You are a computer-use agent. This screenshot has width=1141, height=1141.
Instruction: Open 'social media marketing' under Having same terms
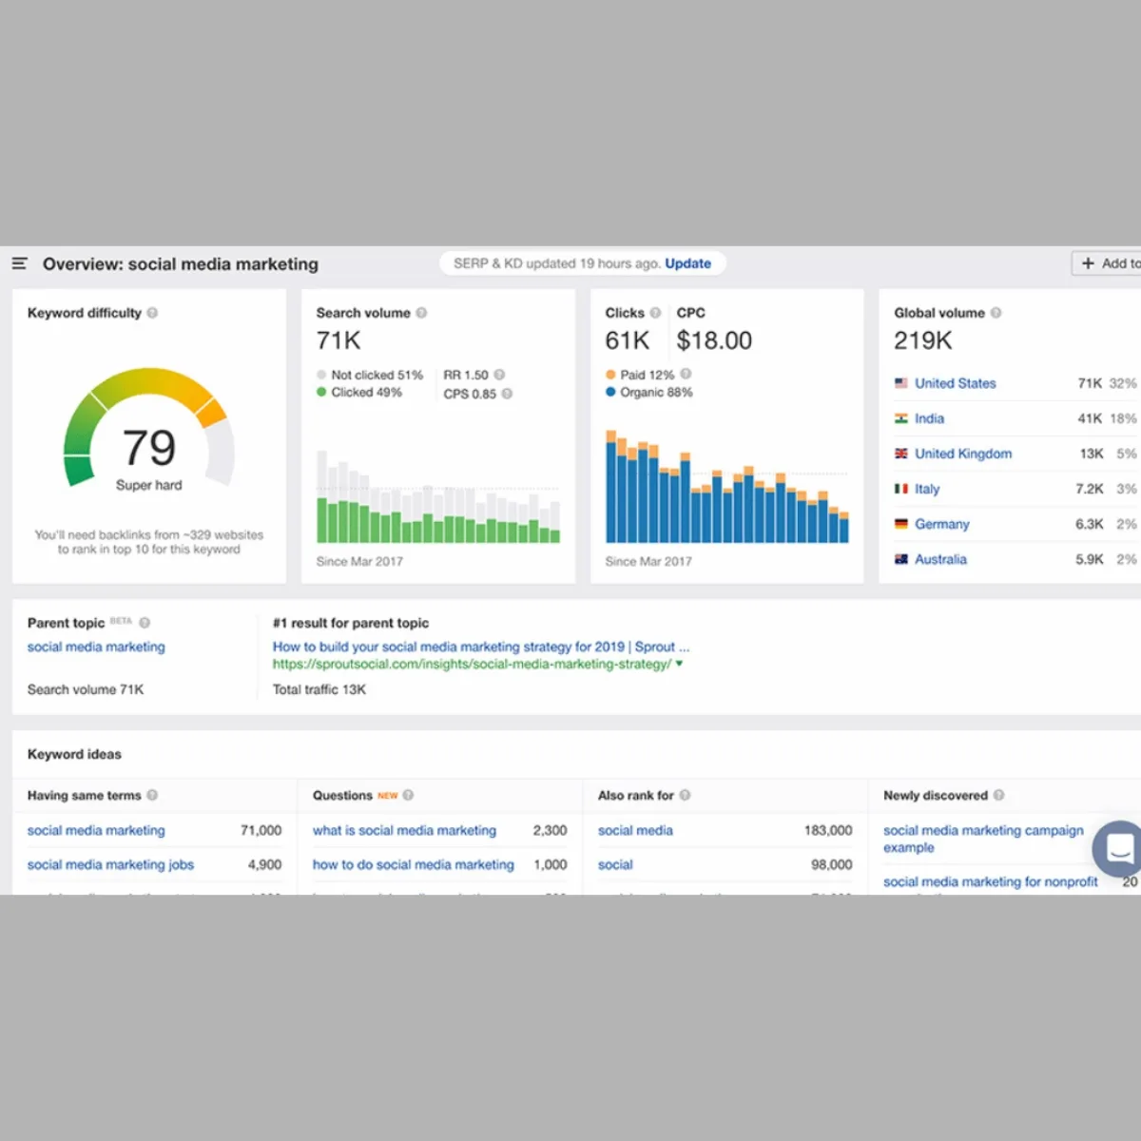(x=96, y=830)
